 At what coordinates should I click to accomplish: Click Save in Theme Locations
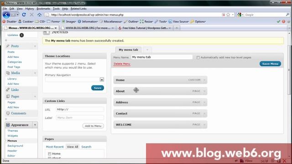pos(98,88)
